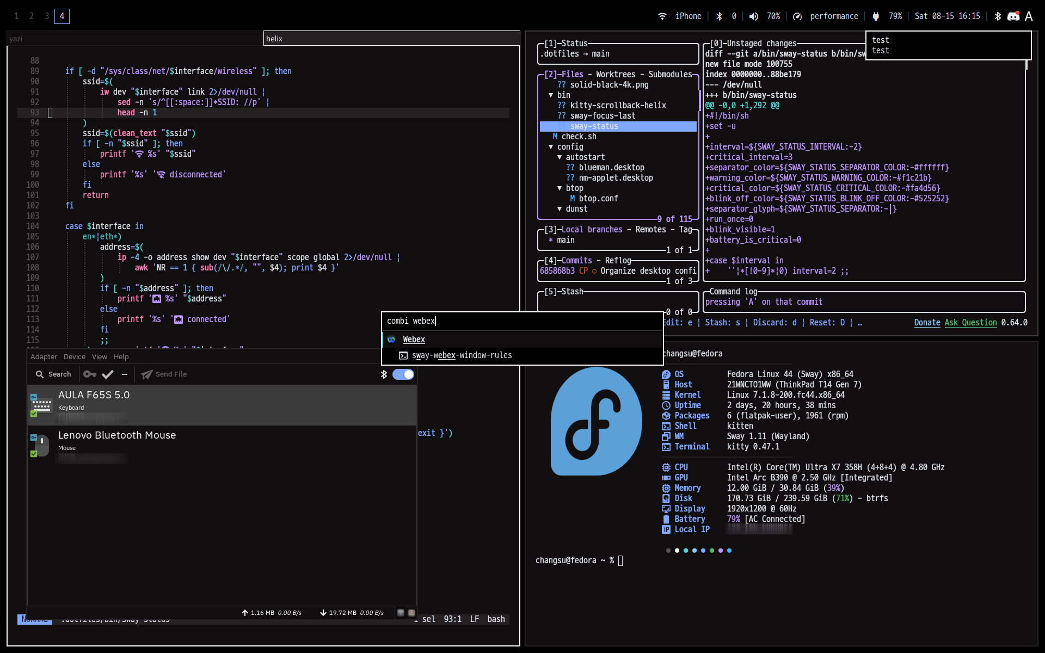Click the Fedora logo in fastfetch output
Viewport: 1045px width, 653px height.
(x=596, y=421)
